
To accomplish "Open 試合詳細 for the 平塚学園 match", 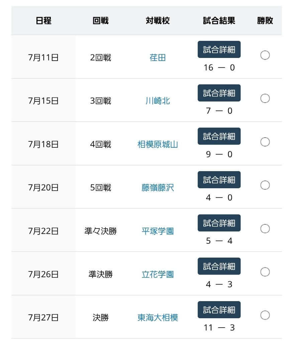I will tap(219, 223).
